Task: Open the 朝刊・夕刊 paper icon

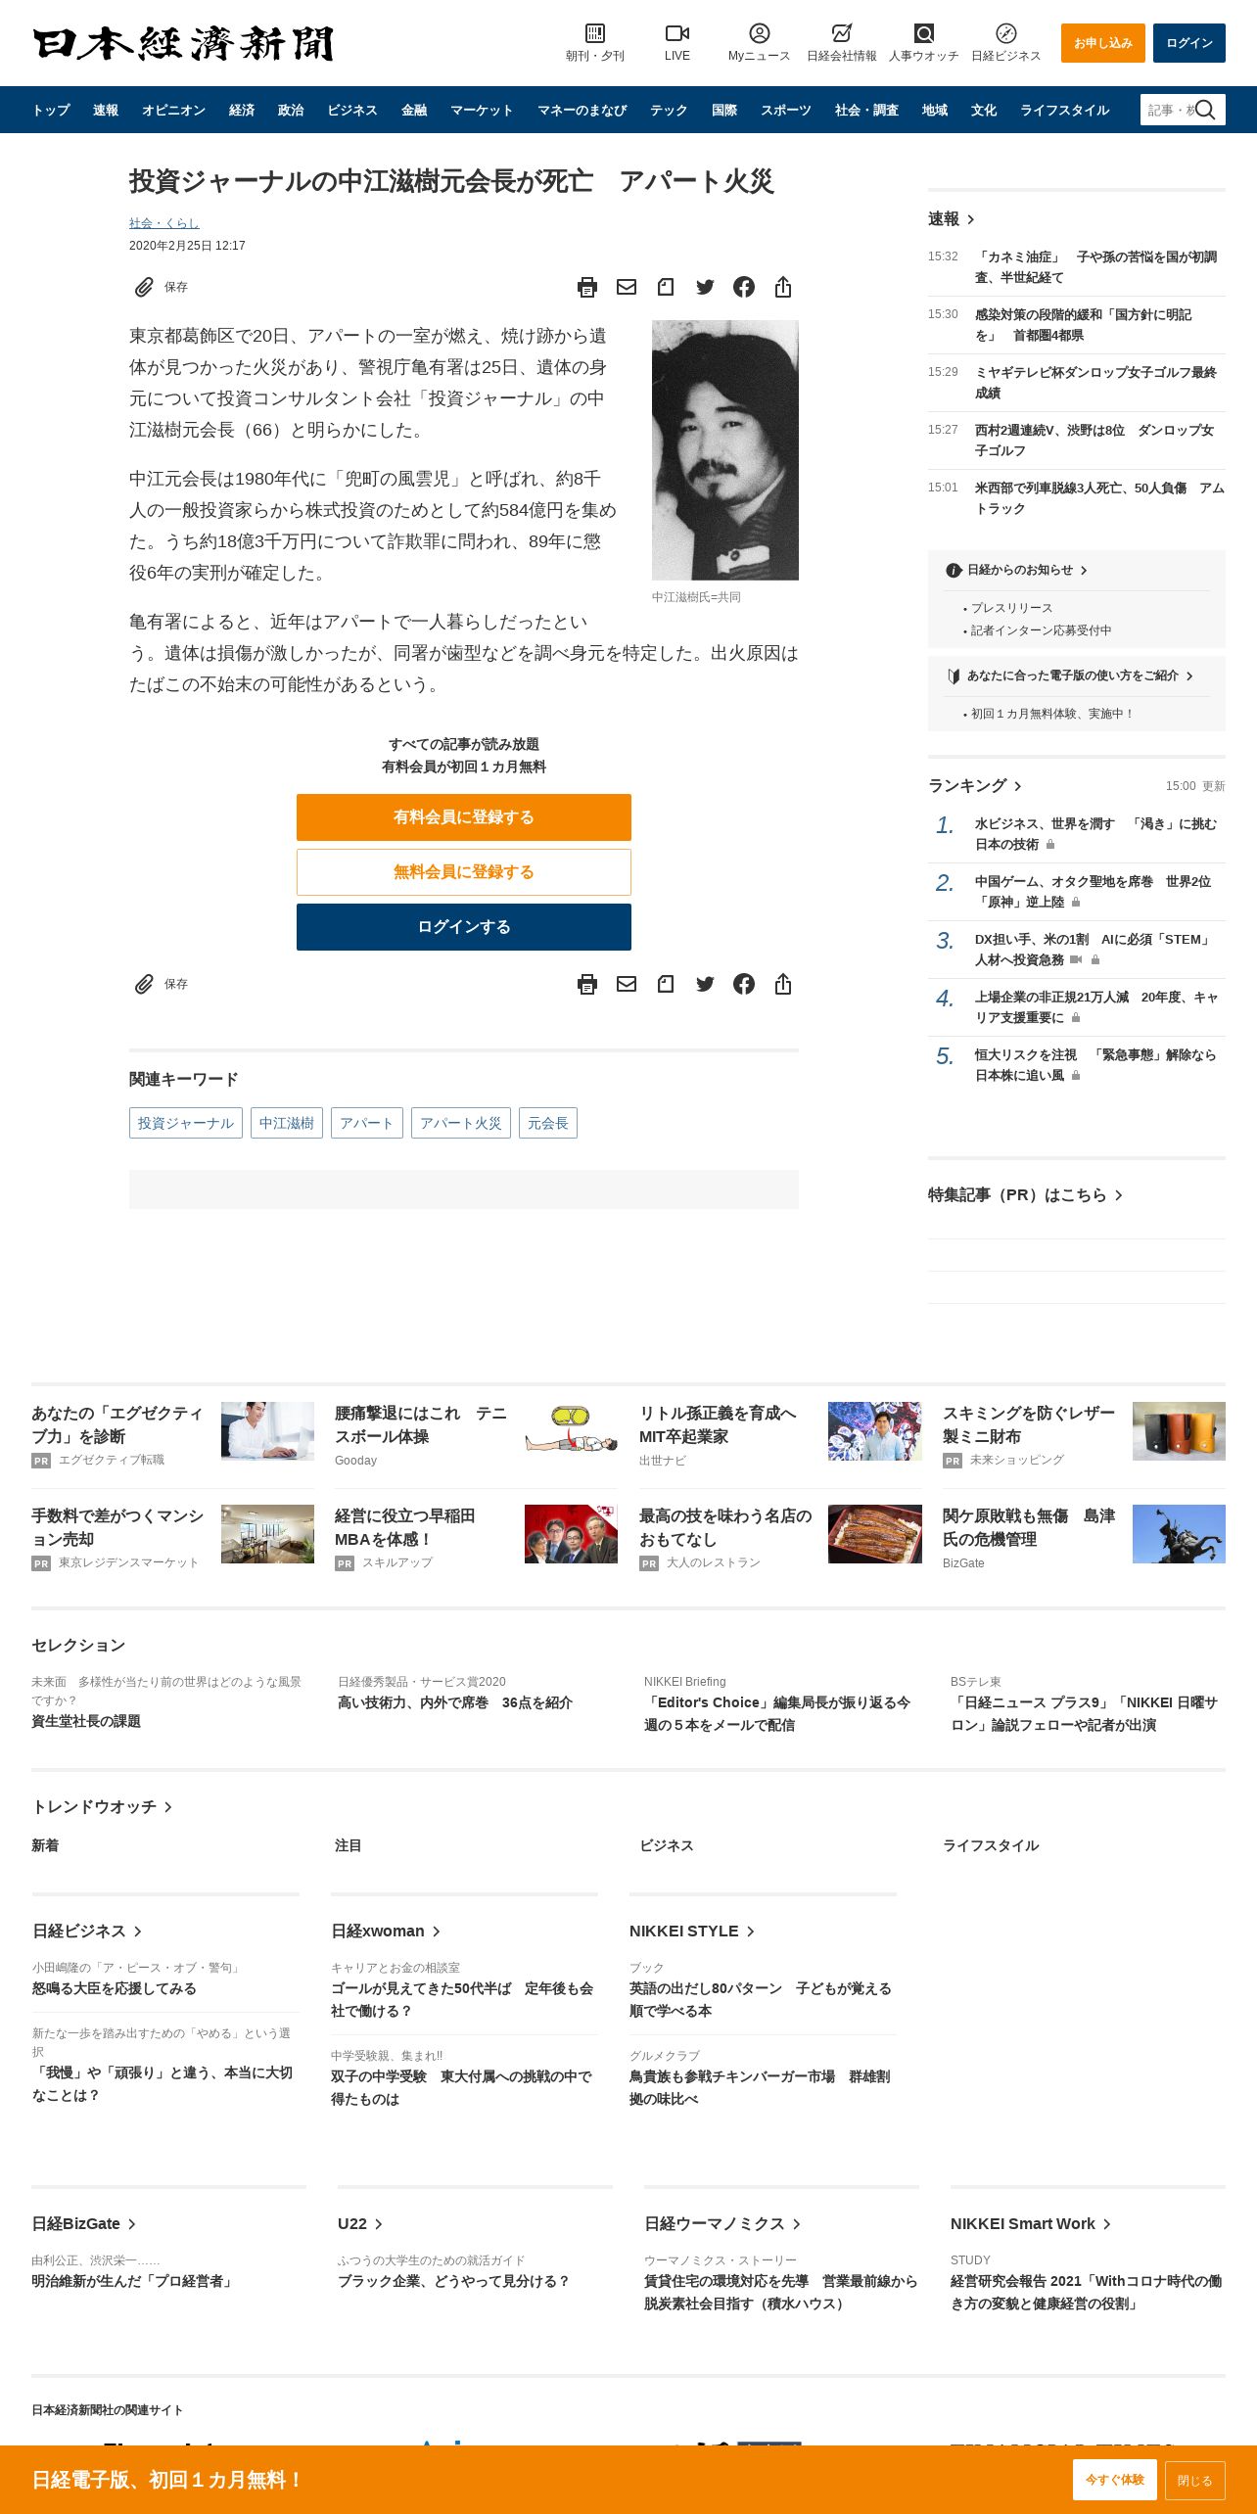Action: 594,33
